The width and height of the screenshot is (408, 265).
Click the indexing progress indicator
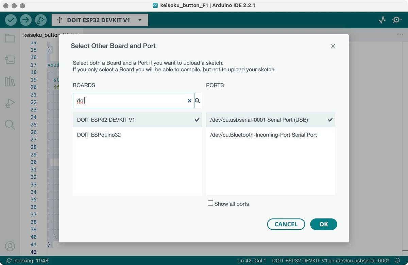(x=28, y=261)
